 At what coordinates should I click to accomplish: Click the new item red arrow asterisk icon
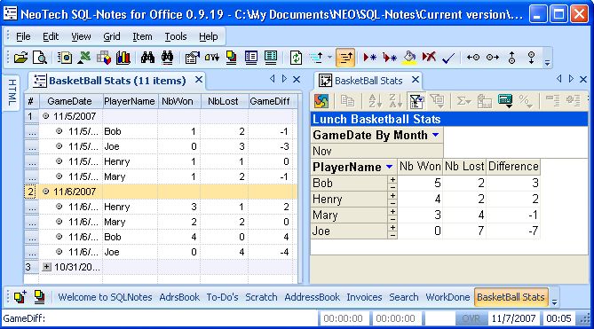point(369,58)
